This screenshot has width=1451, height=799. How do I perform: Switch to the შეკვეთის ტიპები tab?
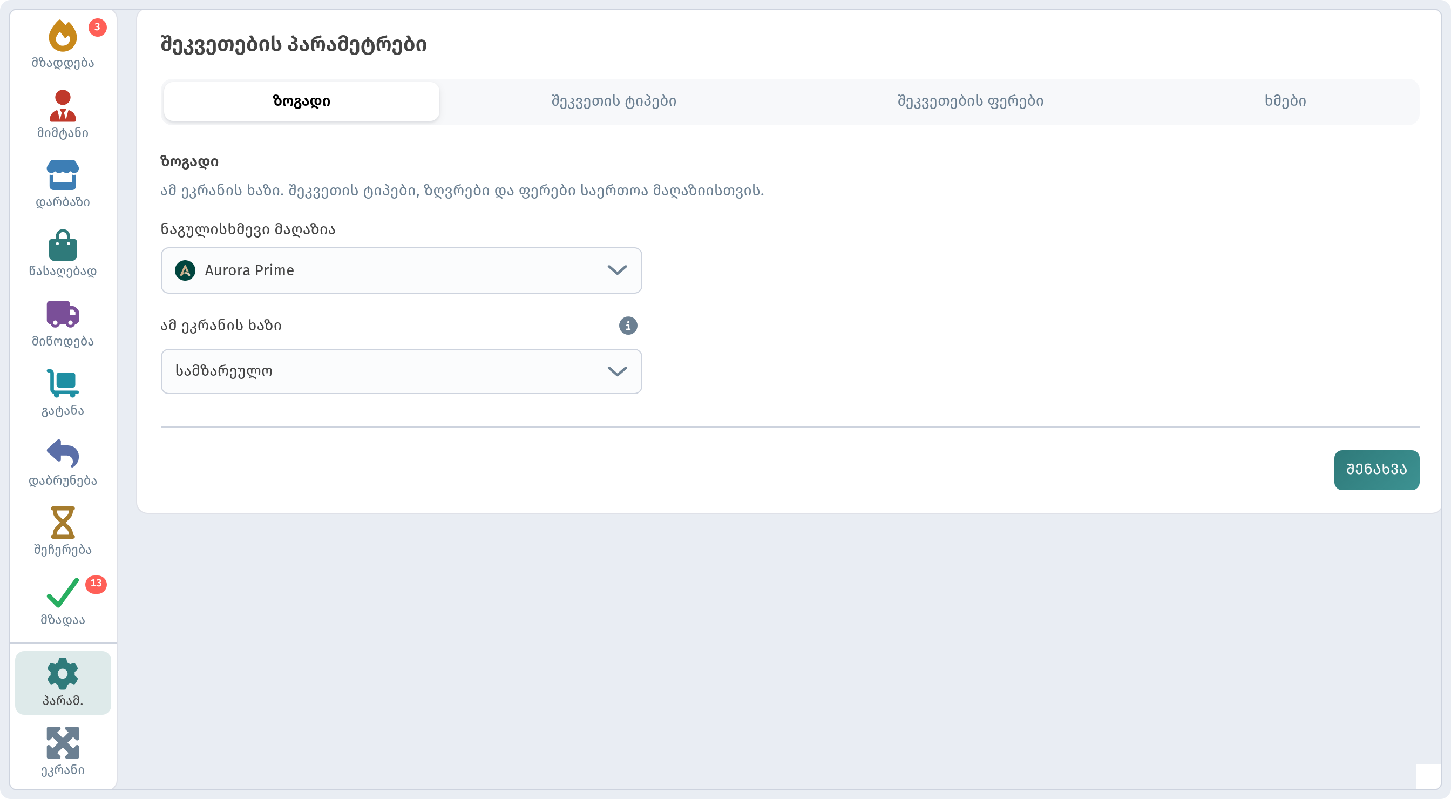click(x=614, y=101)
